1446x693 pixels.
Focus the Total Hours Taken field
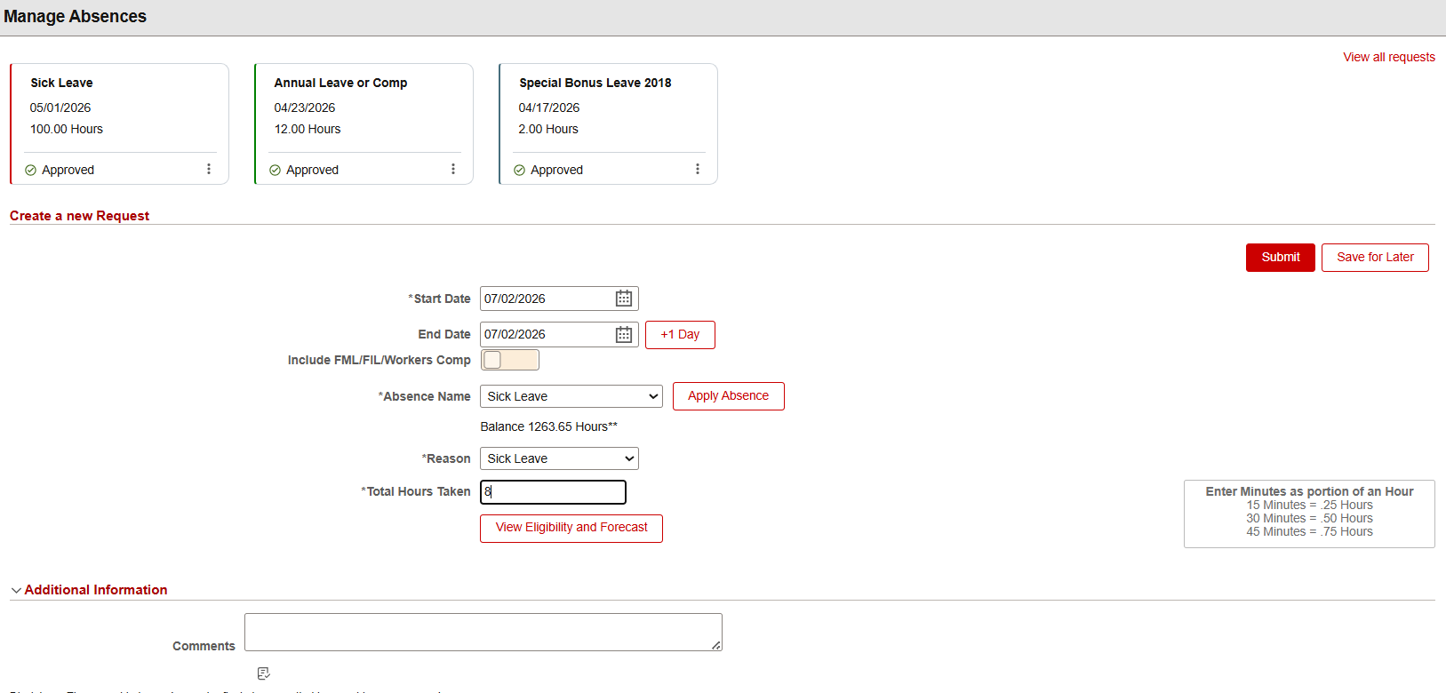[x=553, y=492]
